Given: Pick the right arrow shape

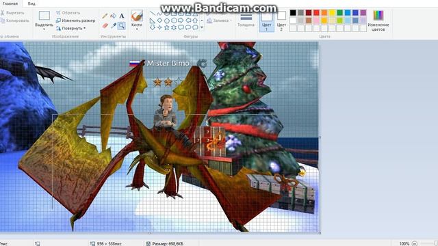Looking at the screenshot, I should (181, 20).
